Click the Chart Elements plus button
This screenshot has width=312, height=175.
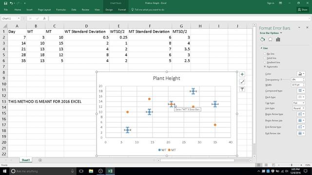pos(242,74)
